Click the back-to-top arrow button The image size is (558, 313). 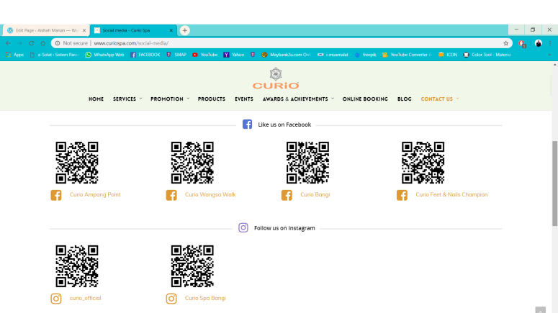tap(540, 310)
